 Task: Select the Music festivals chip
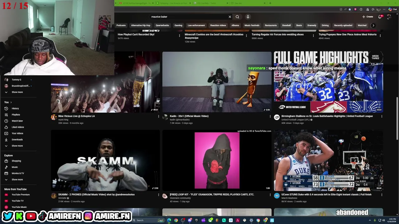(x=252, y=26)
